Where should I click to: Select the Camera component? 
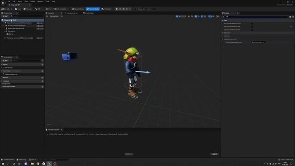[12, 34]
